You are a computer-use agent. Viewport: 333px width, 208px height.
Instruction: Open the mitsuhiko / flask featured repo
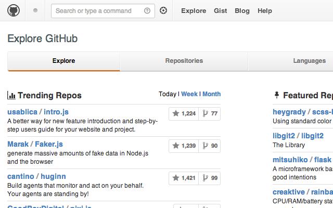(302, 160)
